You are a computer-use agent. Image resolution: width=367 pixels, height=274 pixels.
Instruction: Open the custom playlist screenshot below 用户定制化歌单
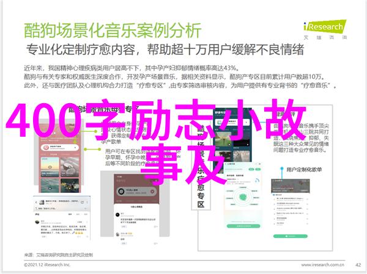(x=291, y=209)
